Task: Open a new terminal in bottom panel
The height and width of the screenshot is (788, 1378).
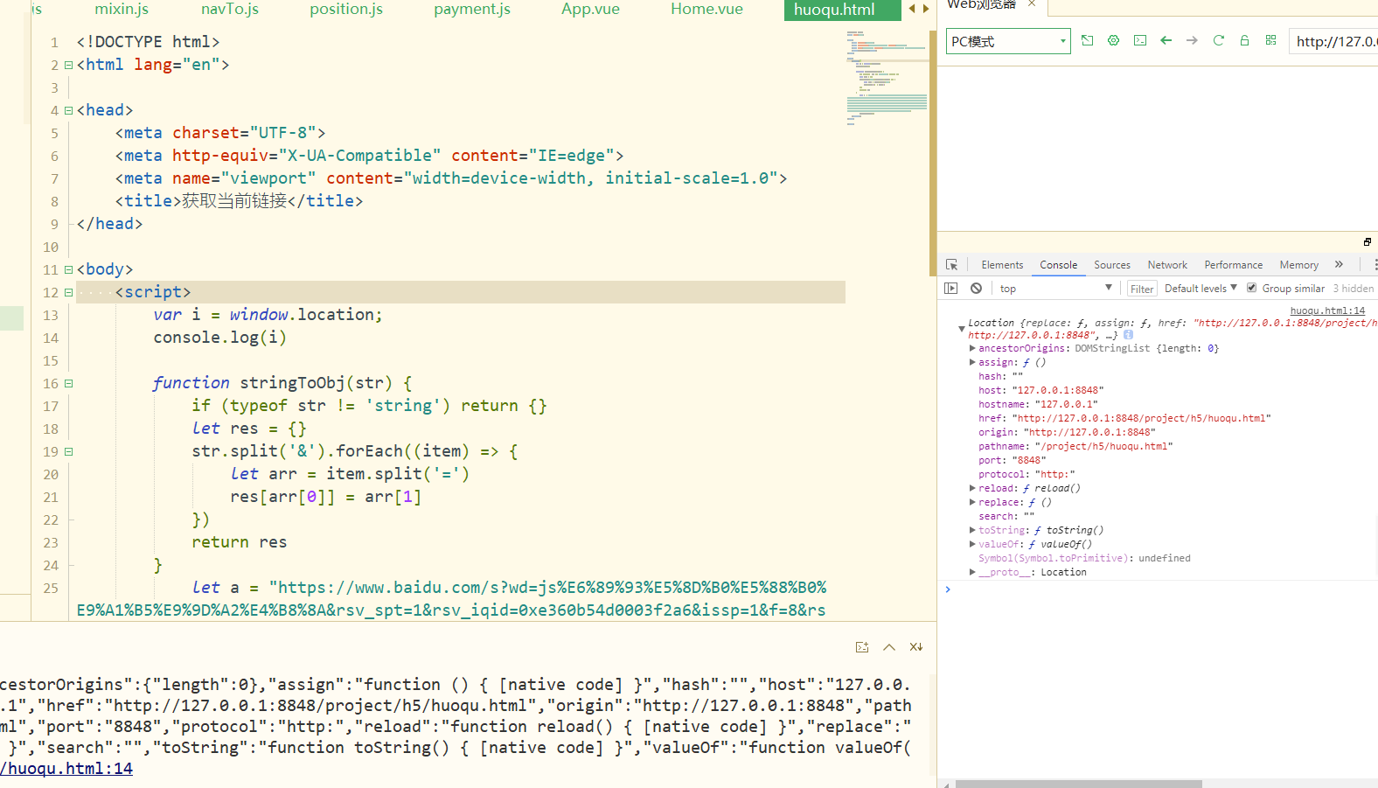Action: tap(862, 647)
